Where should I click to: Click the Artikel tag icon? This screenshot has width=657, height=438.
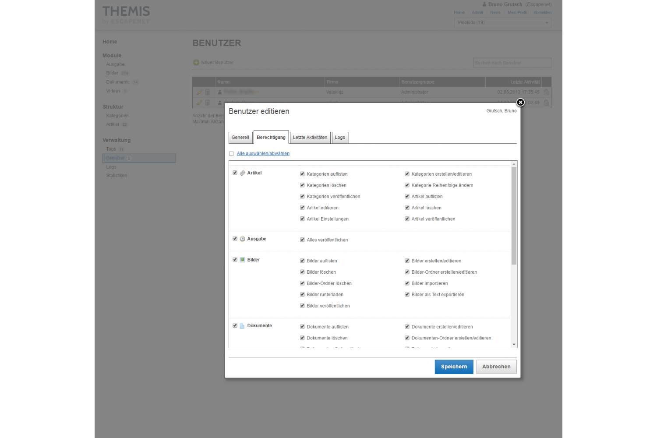pyautogui.click(x=242, y=173)
